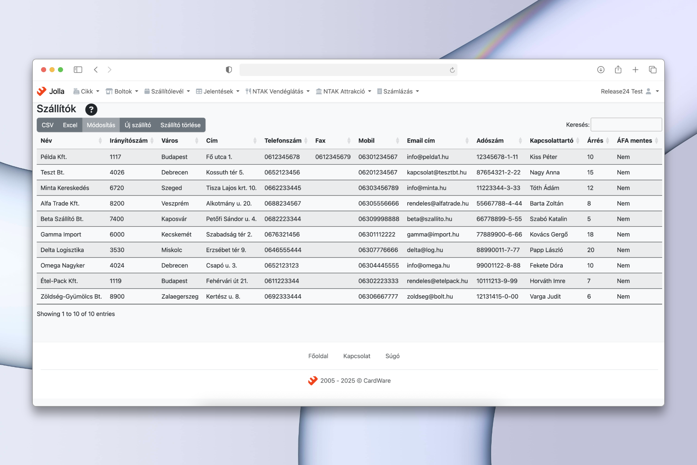Click the Jolla logo icon

click(x=42, y=91)
